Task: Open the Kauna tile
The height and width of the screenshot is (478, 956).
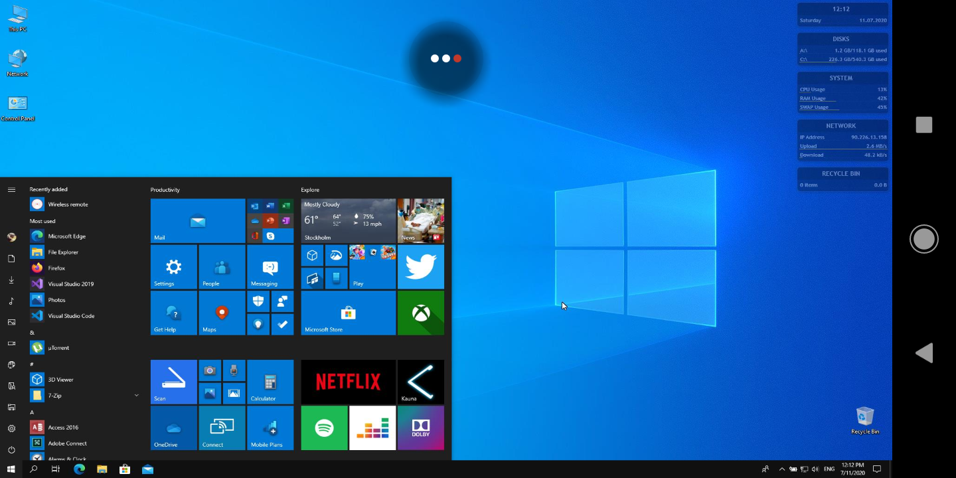Action: pyautogui.click(x=421, y=382)
